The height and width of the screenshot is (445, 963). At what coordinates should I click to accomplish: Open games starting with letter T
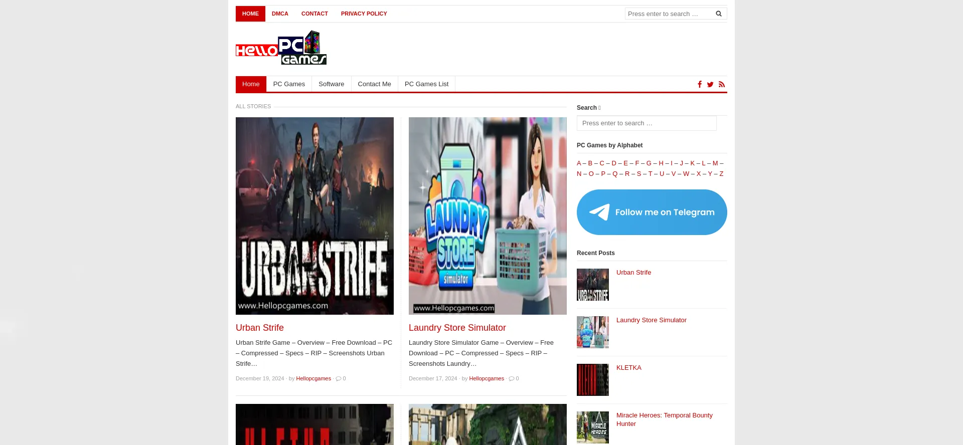pos(651,174)
